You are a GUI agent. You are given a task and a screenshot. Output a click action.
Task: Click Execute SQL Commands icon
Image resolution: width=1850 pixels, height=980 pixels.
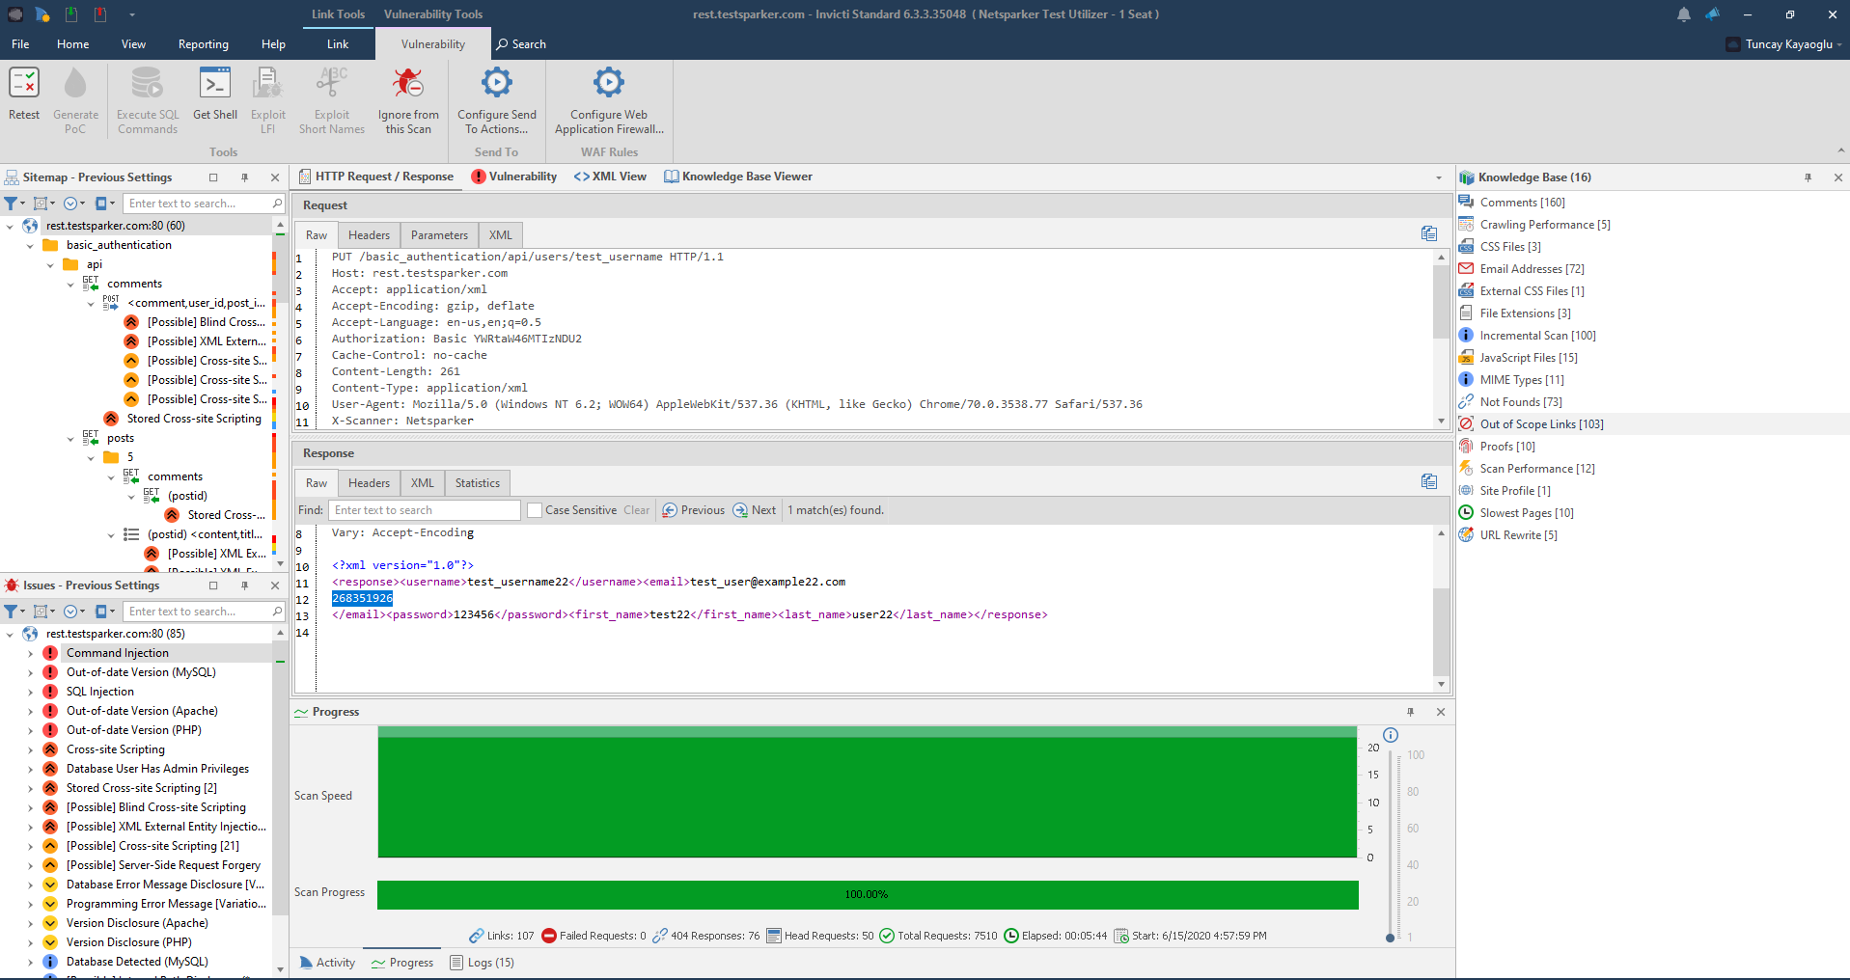click(x=148, y=83)
